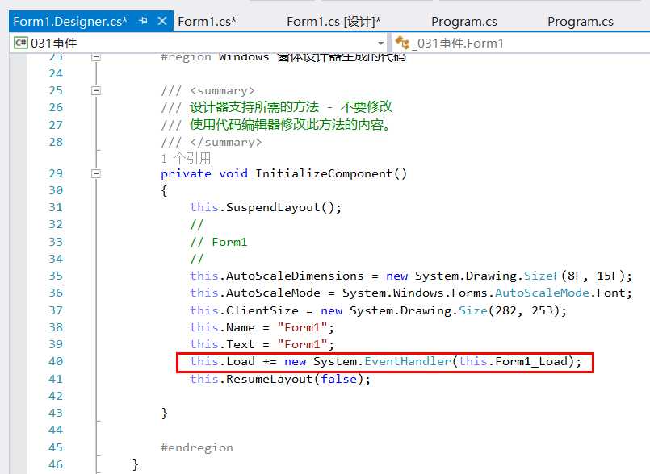Close the Form1.Designer.cs tab

point(162,21)
